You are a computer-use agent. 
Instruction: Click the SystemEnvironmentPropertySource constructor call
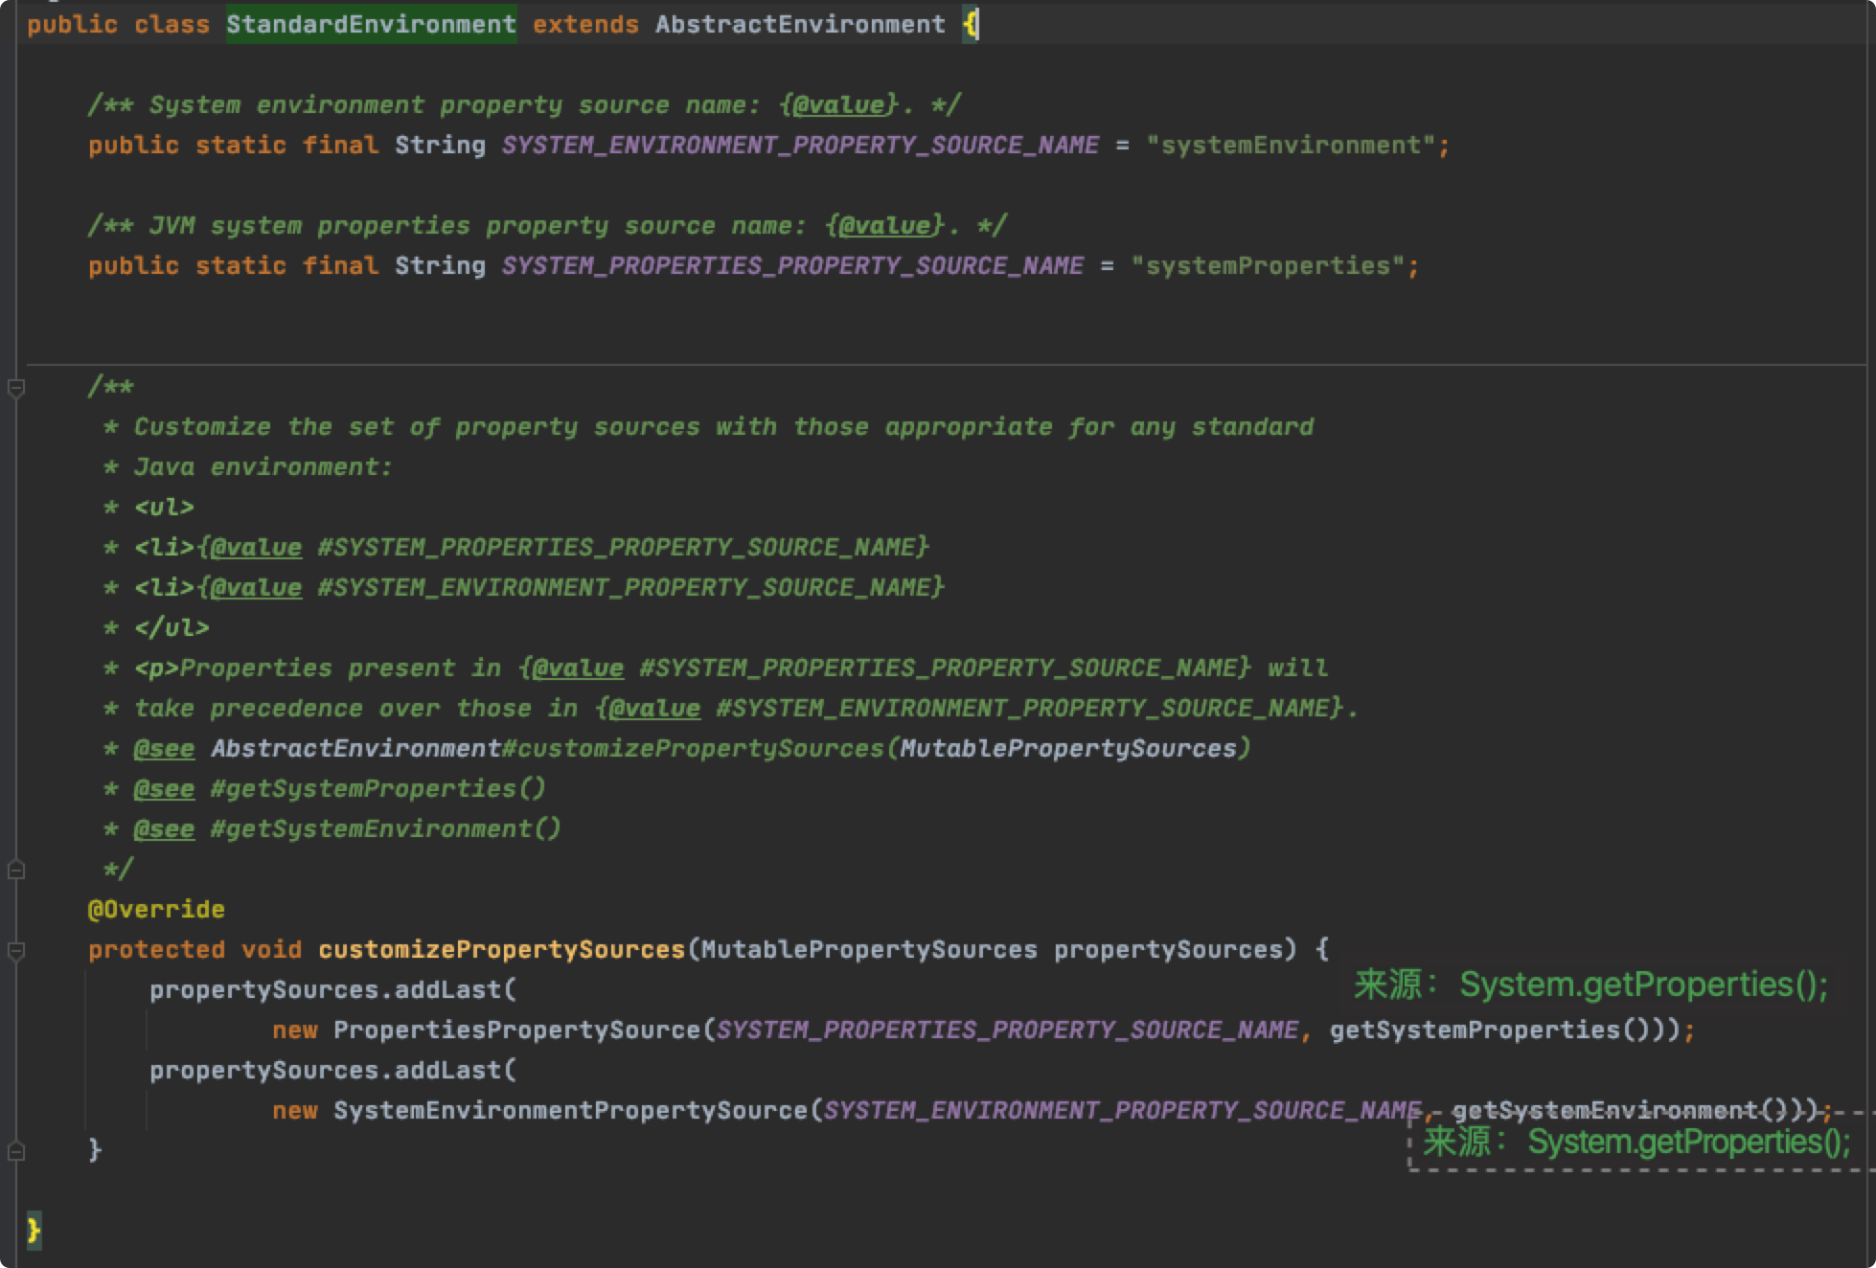[570, 1110]
